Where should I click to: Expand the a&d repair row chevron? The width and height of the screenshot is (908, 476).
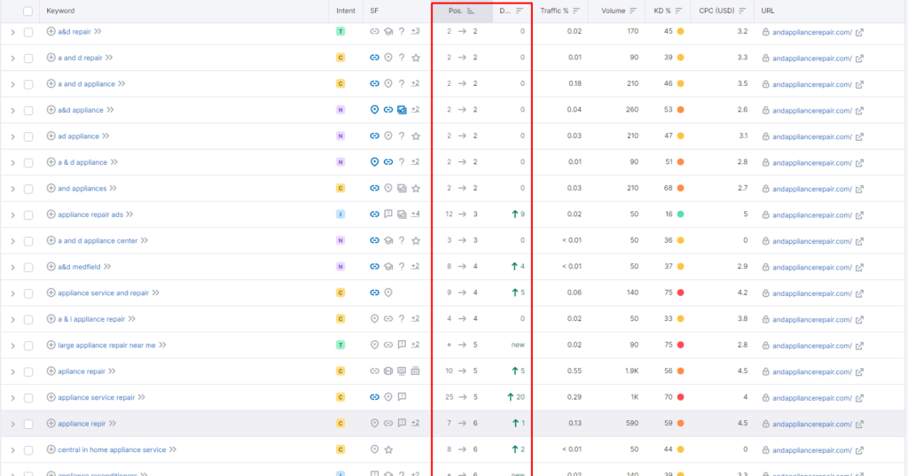[12, 33]
